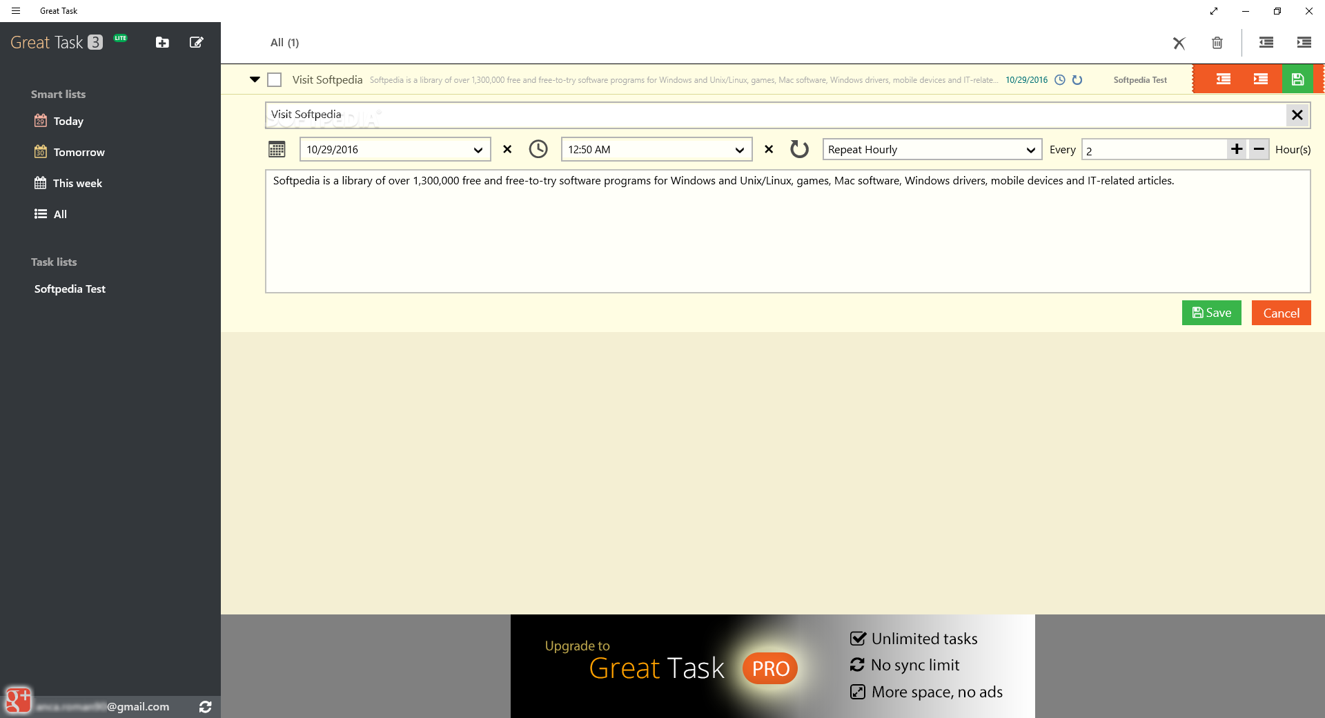The width and height of the screenshot is (1325, 718).
Task: Edit the Visit Softpedia title field
Action: 776,115
